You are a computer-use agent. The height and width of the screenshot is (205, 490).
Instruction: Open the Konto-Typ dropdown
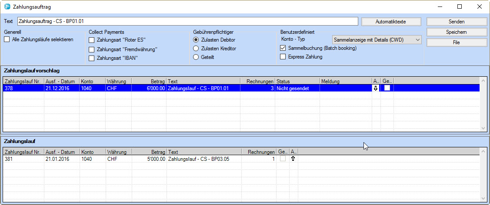tap(377, 40)
